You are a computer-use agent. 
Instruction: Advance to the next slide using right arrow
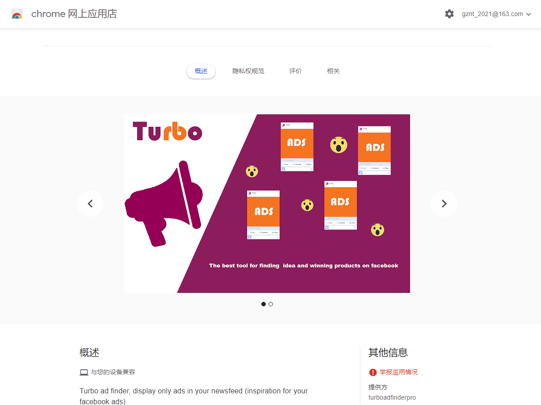coord(444,204)
